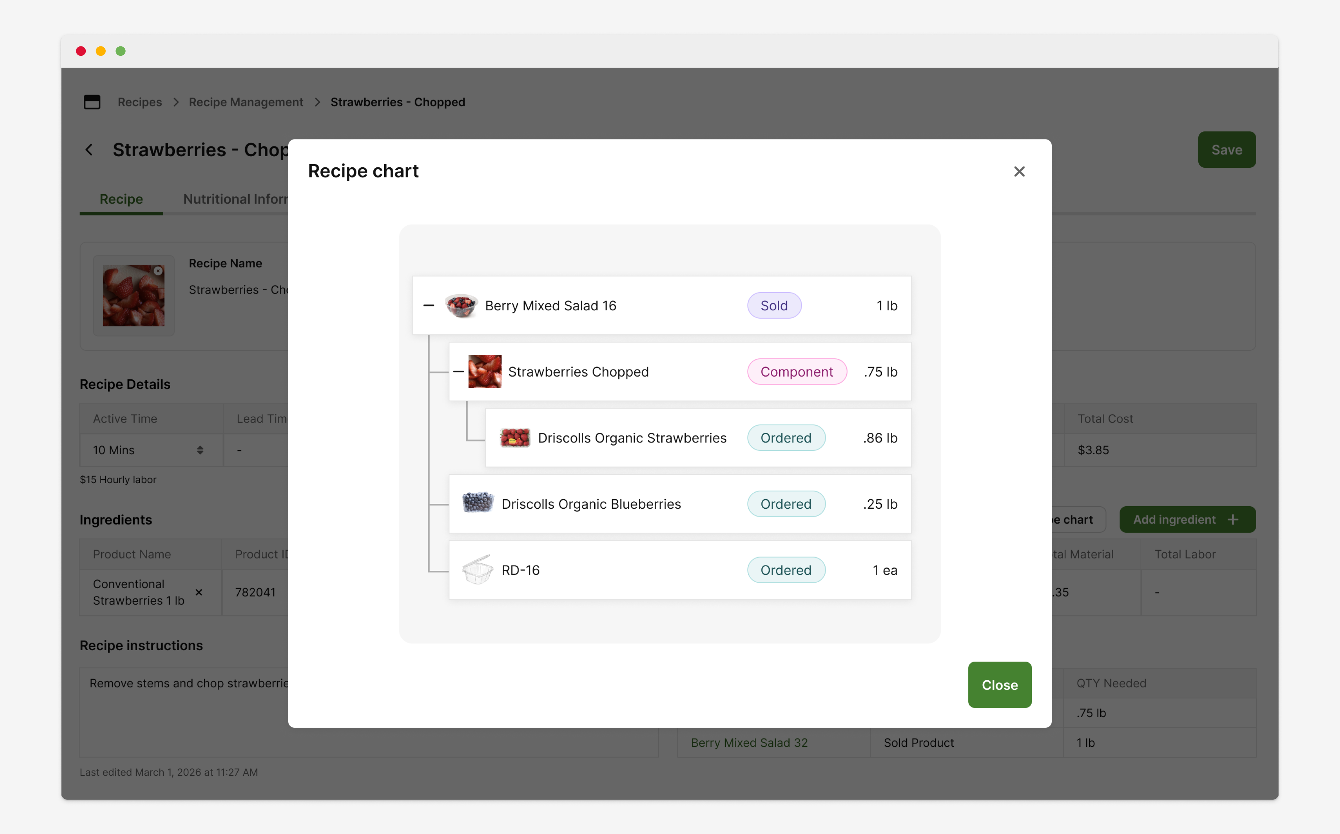Click the .75 lb quantity in the chart
This screenshot has height=834, width=1340.
click(x=881, y=372)
